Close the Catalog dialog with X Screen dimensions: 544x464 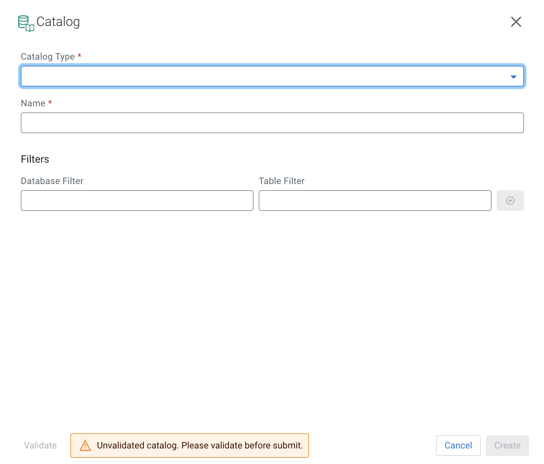click(516, 22)
